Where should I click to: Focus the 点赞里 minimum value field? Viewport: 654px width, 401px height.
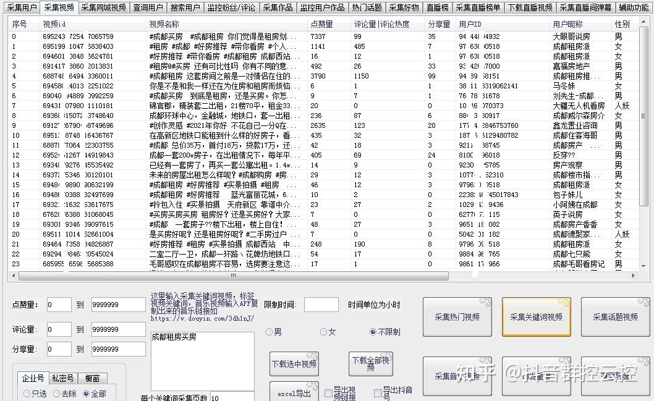click(x=59, y=305)
